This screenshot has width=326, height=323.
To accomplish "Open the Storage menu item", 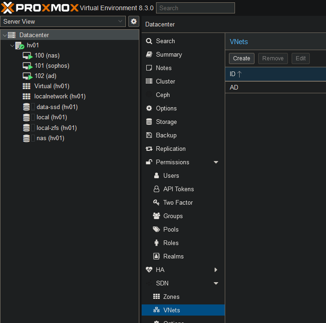I will click(166, 122).
